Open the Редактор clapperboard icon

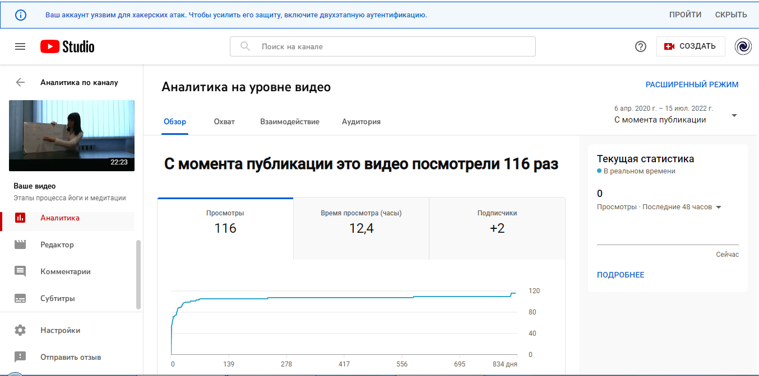20,245
